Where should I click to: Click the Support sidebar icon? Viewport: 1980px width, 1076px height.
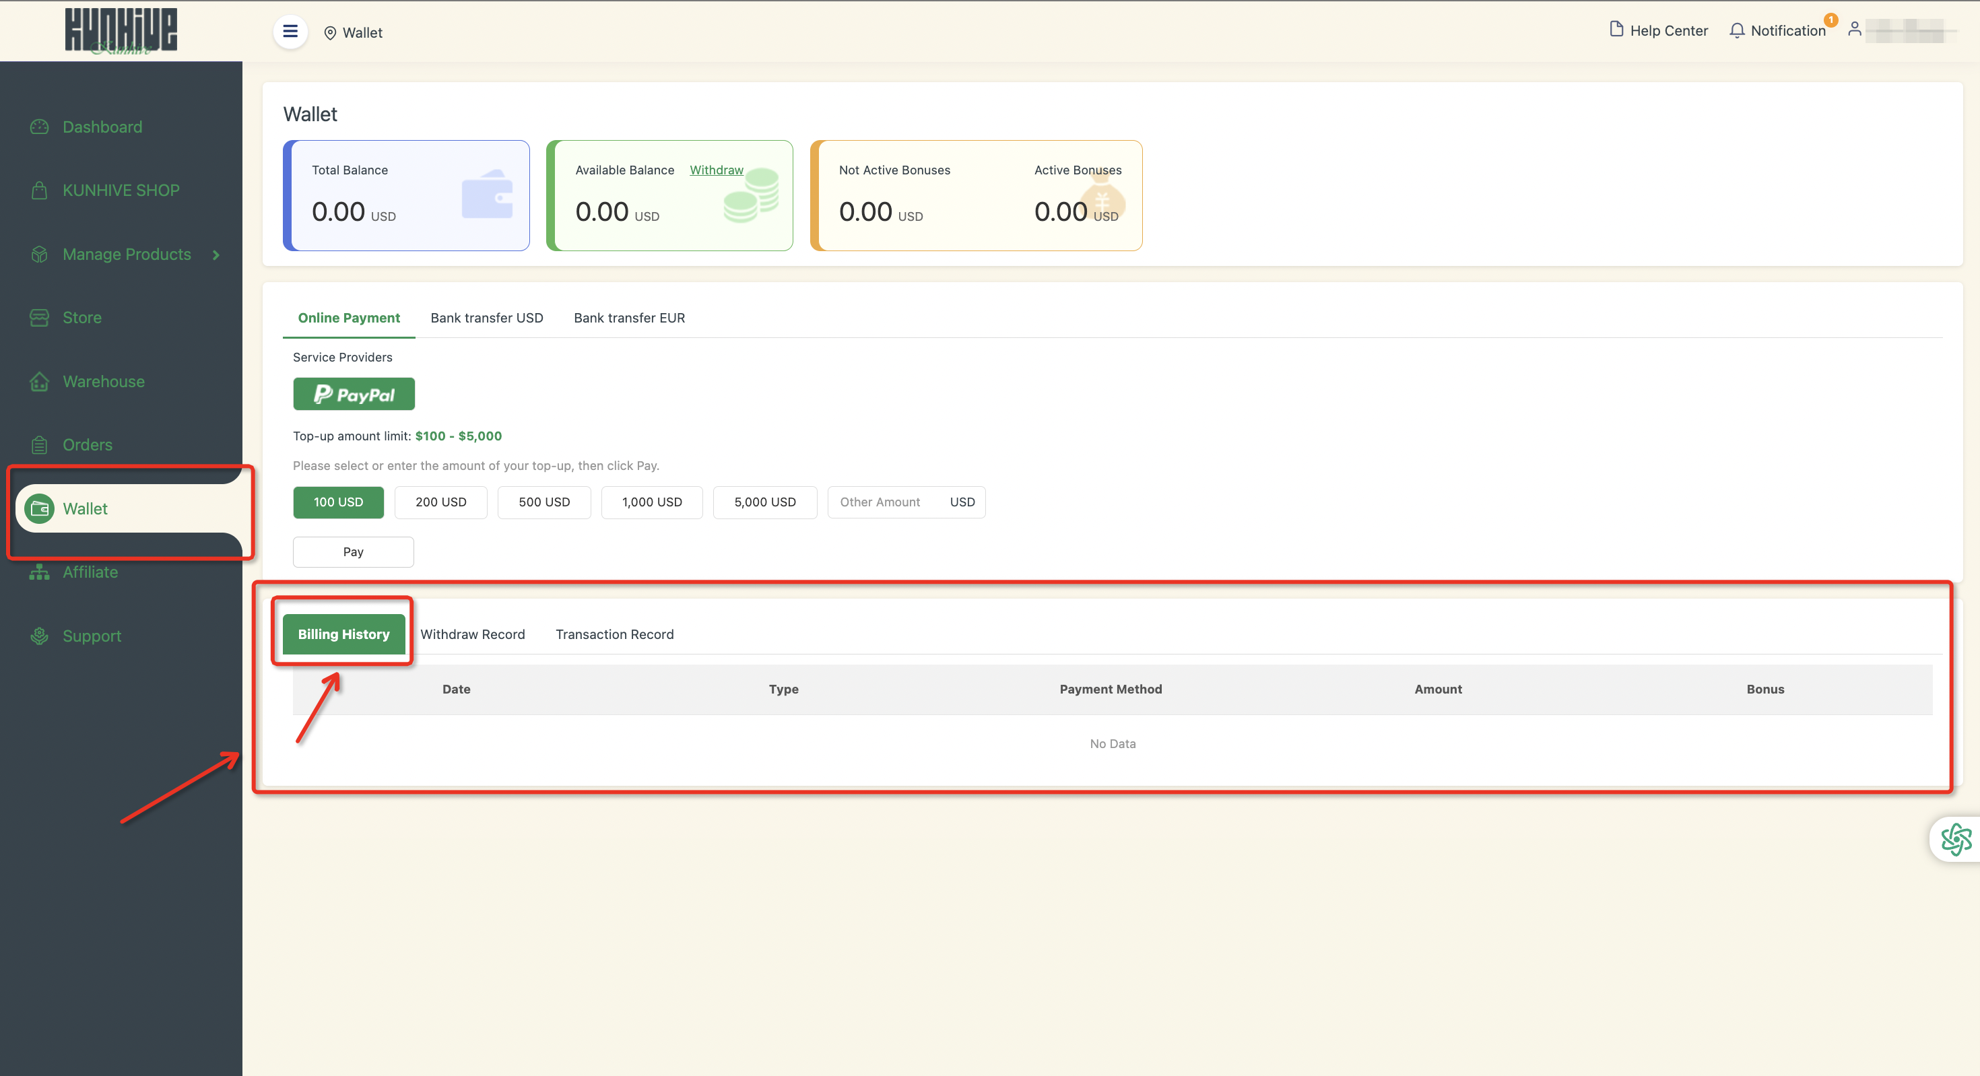[x=39, y=636]
